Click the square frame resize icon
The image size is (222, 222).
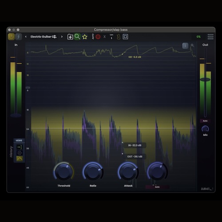(125, 37)
